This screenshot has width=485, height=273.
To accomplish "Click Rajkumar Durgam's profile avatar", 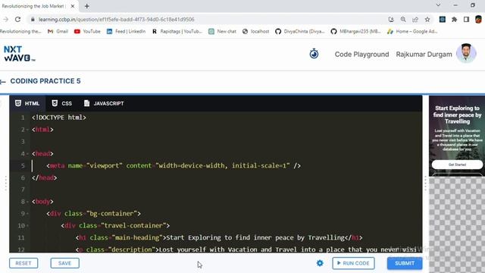I will [x=466, y=53].
